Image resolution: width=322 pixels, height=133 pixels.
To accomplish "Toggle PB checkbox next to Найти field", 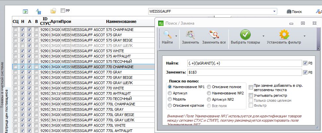I will click(x=305, y=64).
